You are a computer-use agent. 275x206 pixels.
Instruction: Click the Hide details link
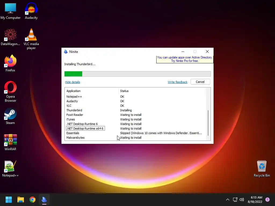[73, 82]
